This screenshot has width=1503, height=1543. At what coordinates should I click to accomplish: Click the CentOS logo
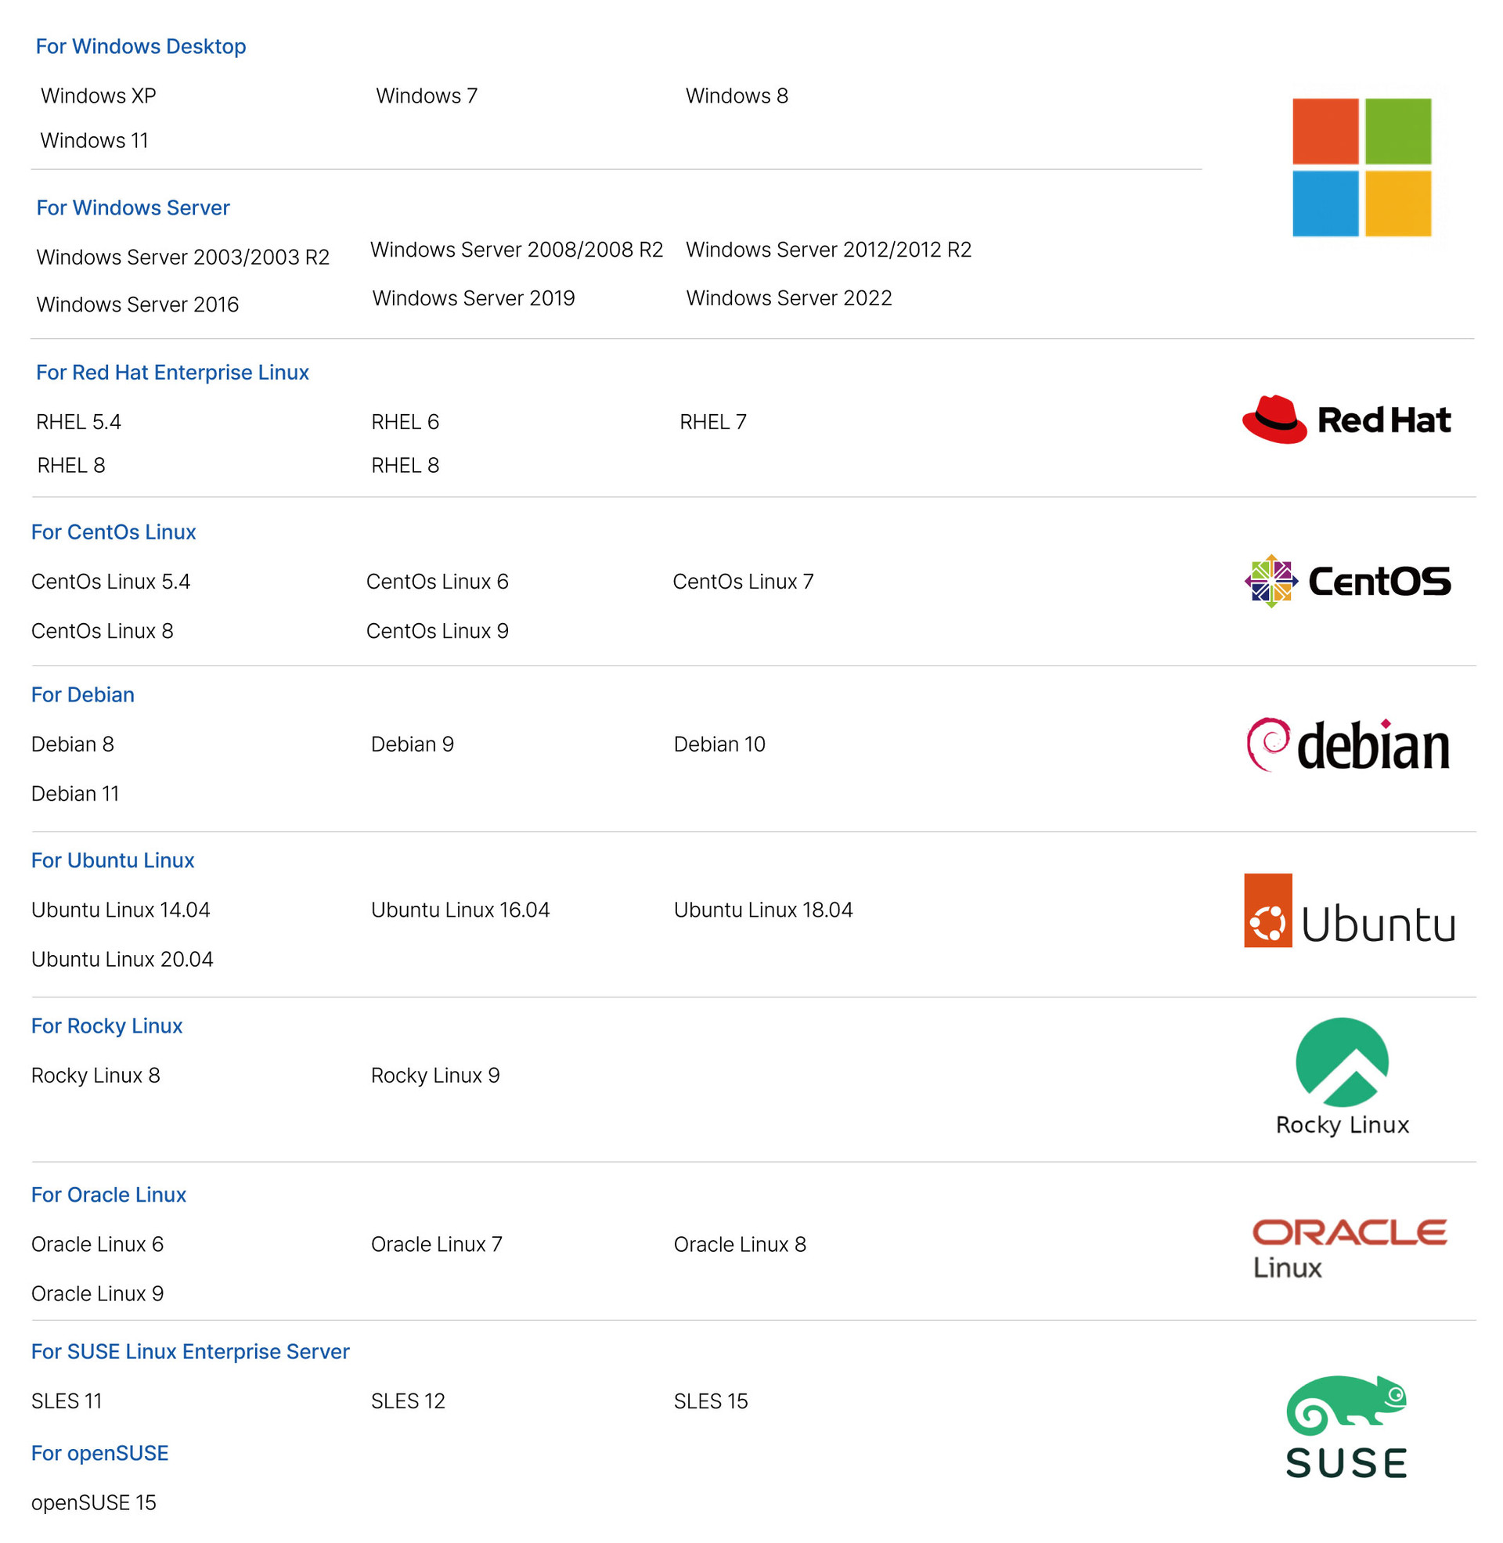tap(1347, 581)
